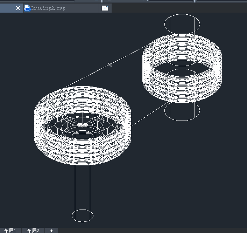Image resolution: width=247 pixels, height=233 pixels.
Task: Switch to the Drawing2.dwg tab
Action: 61,8
